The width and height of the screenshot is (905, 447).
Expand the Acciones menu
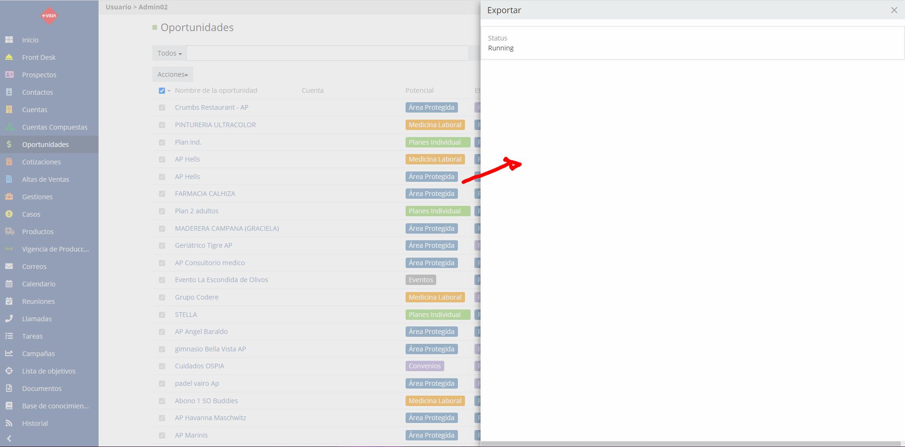(172, 74)
